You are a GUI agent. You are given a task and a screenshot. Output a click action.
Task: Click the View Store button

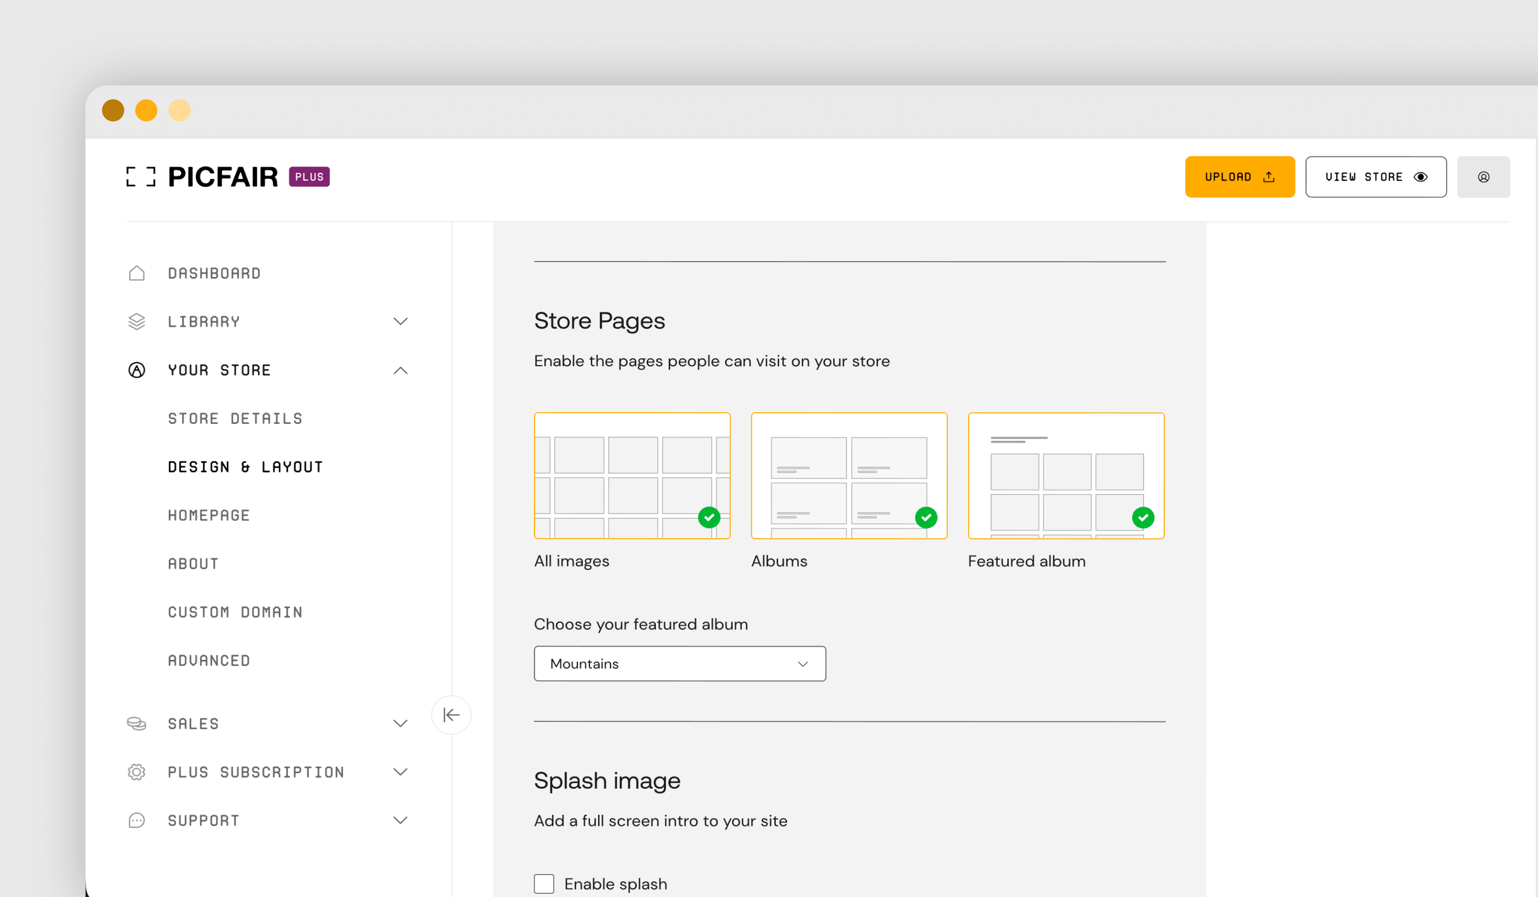pos(1376,177)
